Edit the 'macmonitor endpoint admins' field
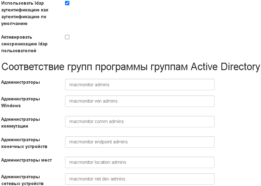Image resolution: width=261 pixels, height=186 pixels. point(140,142)
